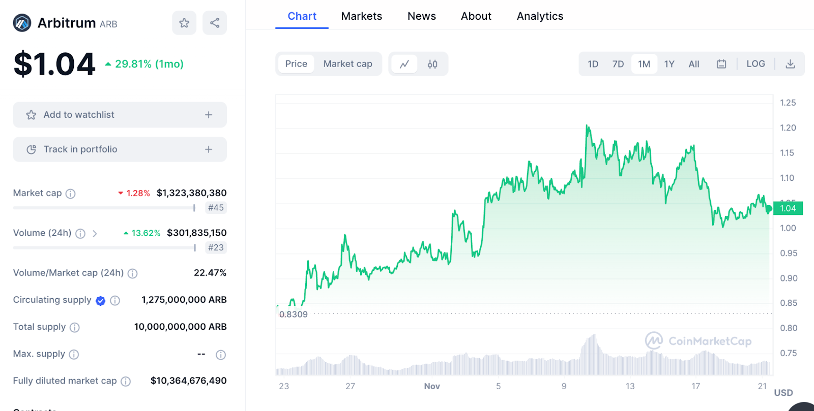
Task: Set chart range to 1Y
Action: (670, 64)
